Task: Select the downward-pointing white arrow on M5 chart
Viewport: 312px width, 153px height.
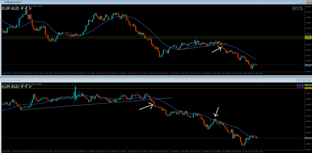Action: tap(216, 111)
